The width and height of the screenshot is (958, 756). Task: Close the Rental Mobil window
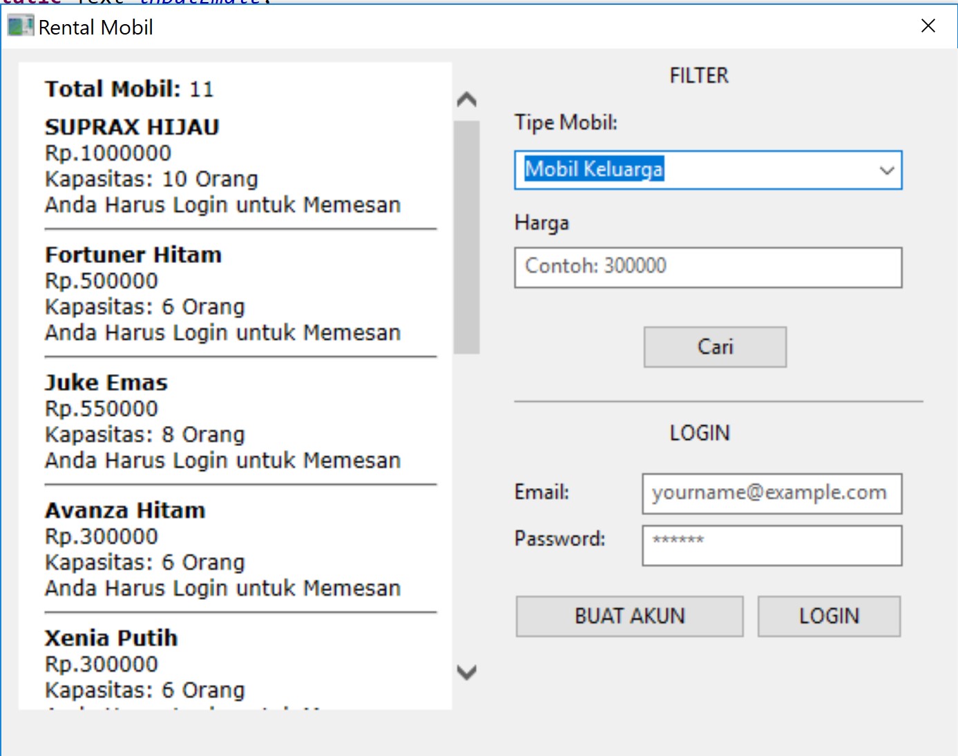(x=928, y=26)
